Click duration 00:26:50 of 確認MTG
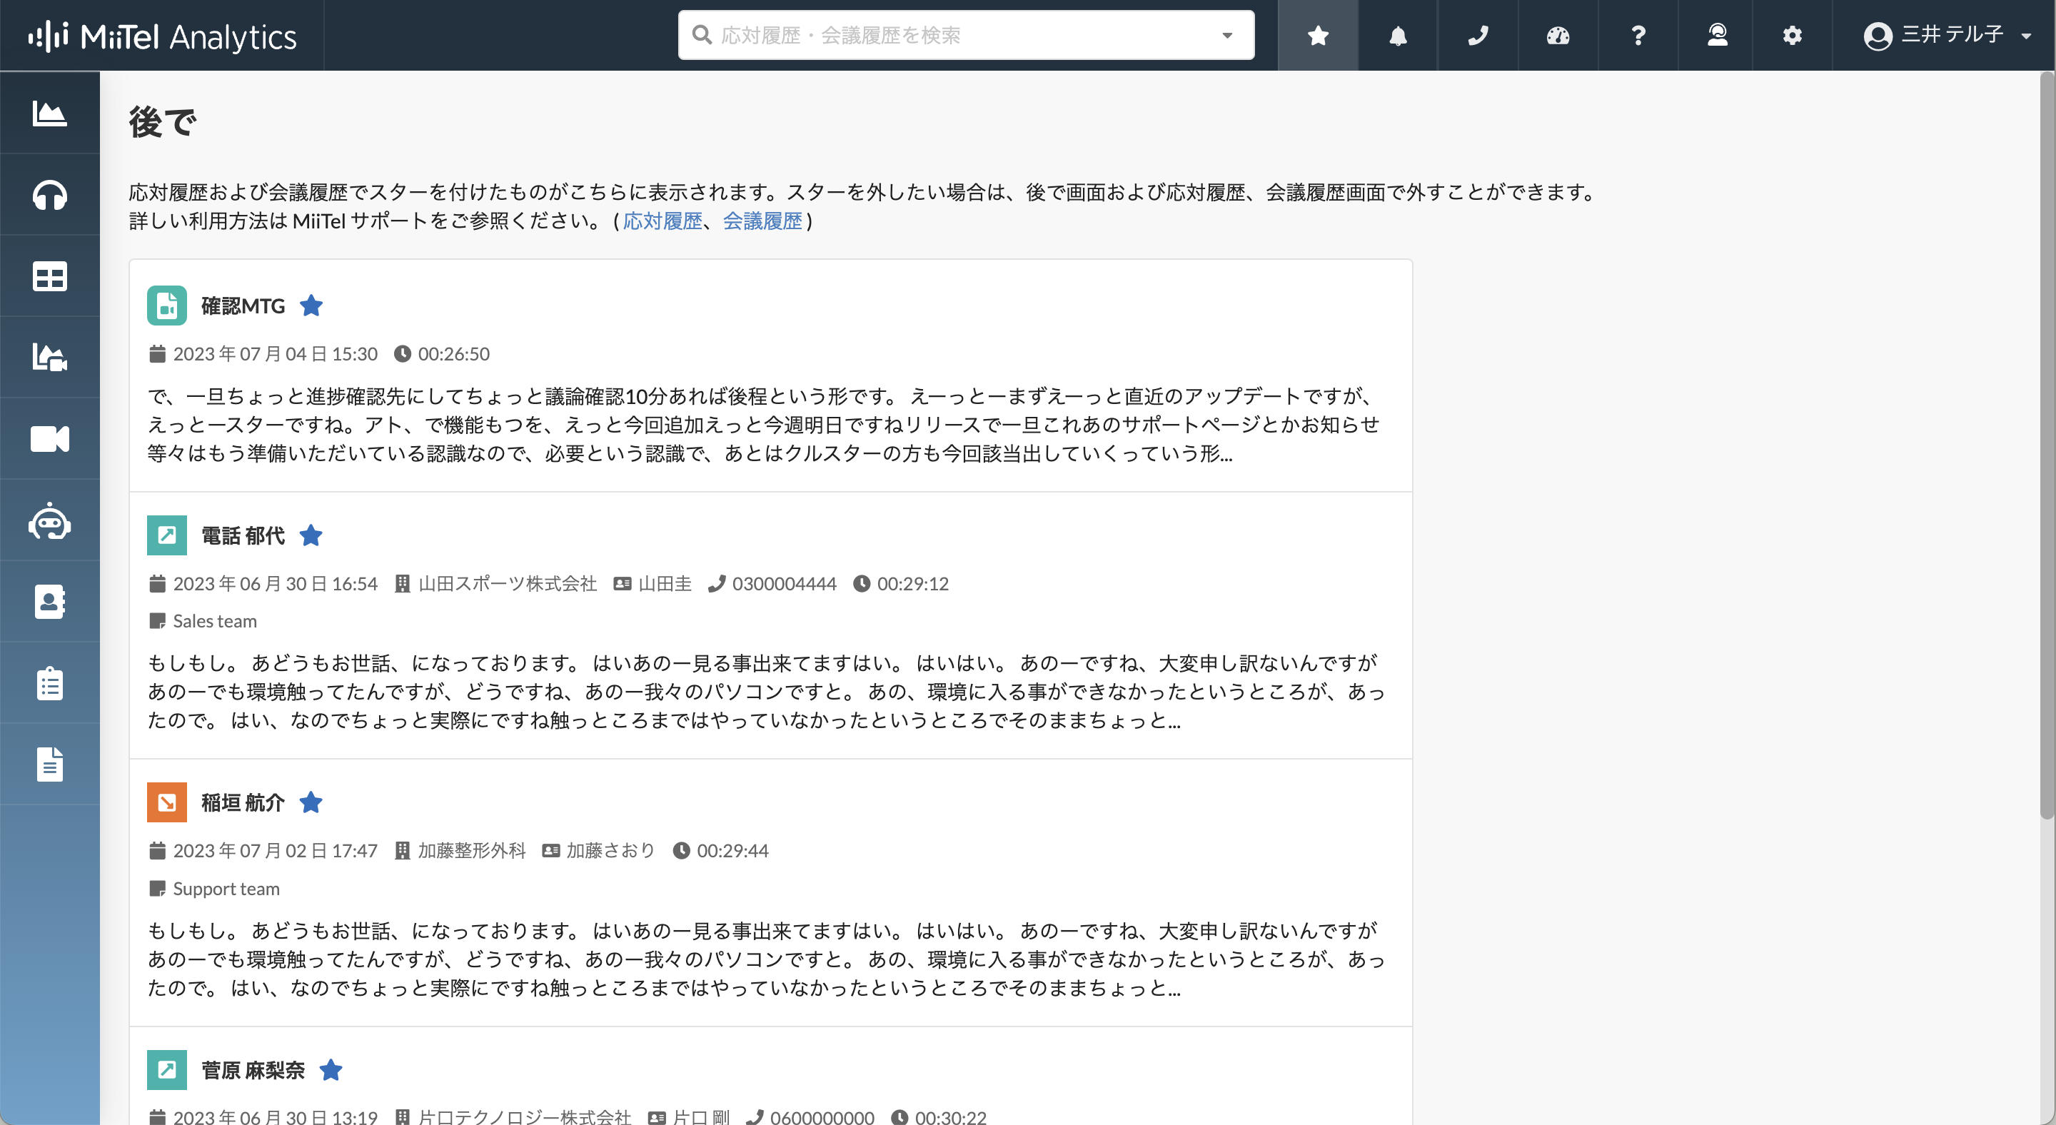 tap(454, 354)
